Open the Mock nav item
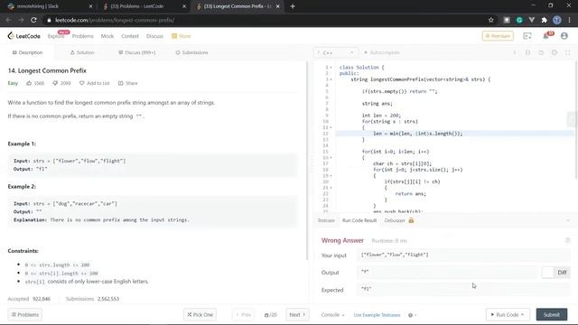578x325 pixels. (107, 36)
